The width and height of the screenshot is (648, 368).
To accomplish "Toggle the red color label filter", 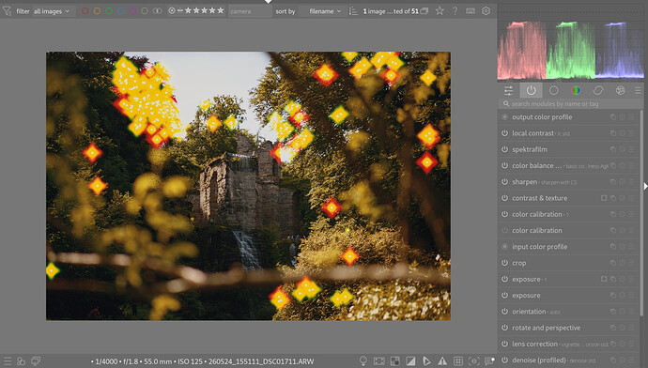I will pos(85,11).
